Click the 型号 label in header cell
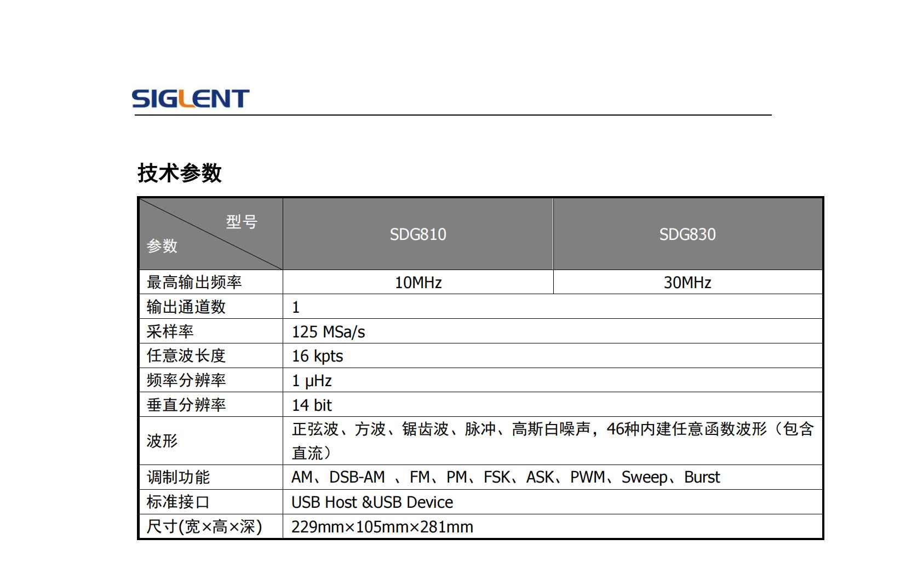 [241, 222]
